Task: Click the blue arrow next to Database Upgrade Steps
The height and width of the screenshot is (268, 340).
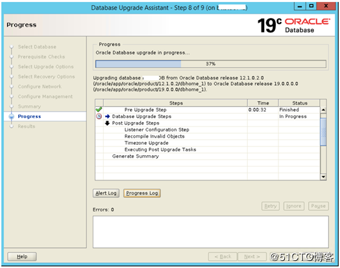Action: coord(107,116)
